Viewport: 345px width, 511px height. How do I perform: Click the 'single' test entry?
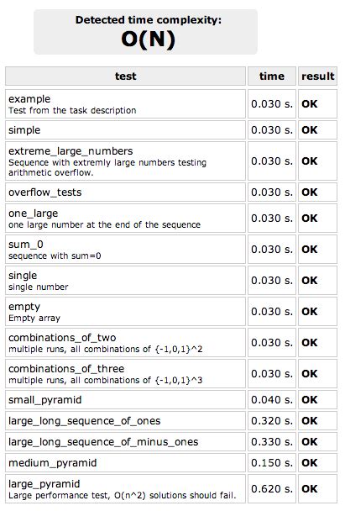pyautogui.click(x=125, y=281)
